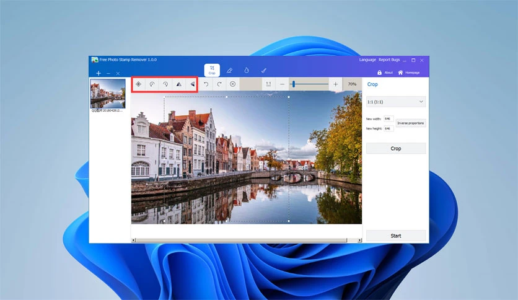Image resolution: width=518 pixels, height=300 pixels.
Task: Click the zoom slider handle
Action: pyautogui.click(x=293, y=84)
